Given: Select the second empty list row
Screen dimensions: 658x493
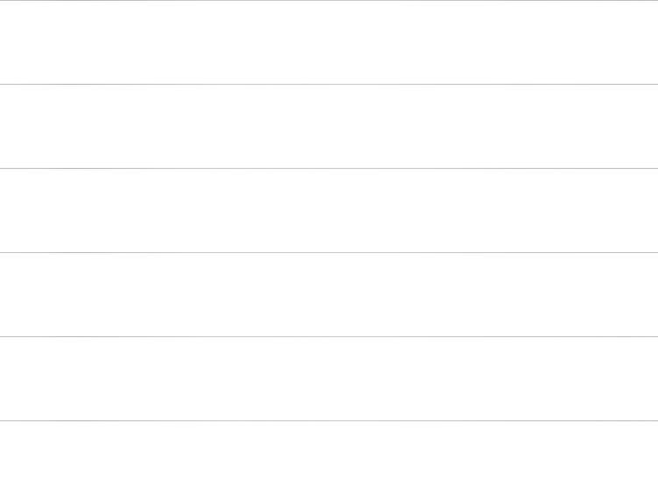Looking at the screenshot, I should [x=329, y=126].
